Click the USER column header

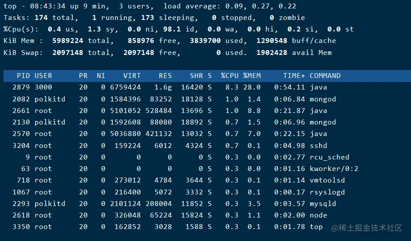(43, 76)
